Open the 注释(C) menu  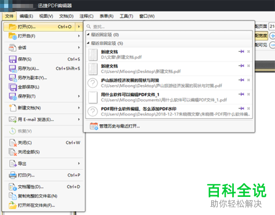point(86,16)
